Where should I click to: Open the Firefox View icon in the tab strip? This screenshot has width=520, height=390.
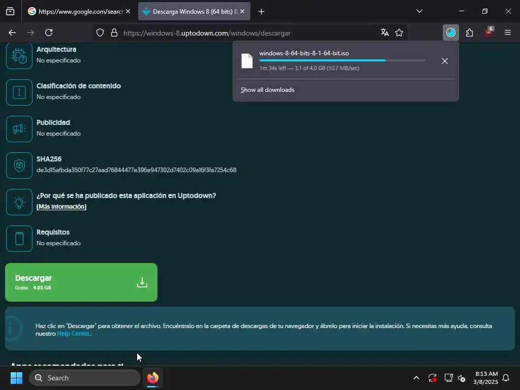click(x=10, y=12)
